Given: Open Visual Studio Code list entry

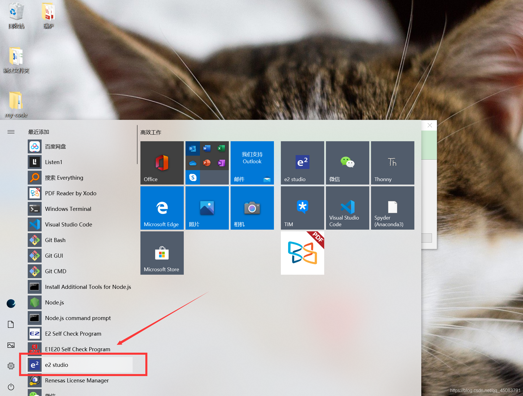Looking at the screenshot, I should point(80,224).
